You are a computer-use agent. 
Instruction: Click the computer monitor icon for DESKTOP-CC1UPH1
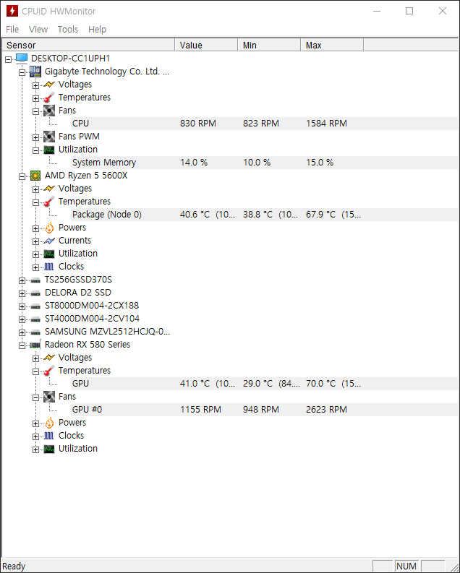click(x=22, y=59)
